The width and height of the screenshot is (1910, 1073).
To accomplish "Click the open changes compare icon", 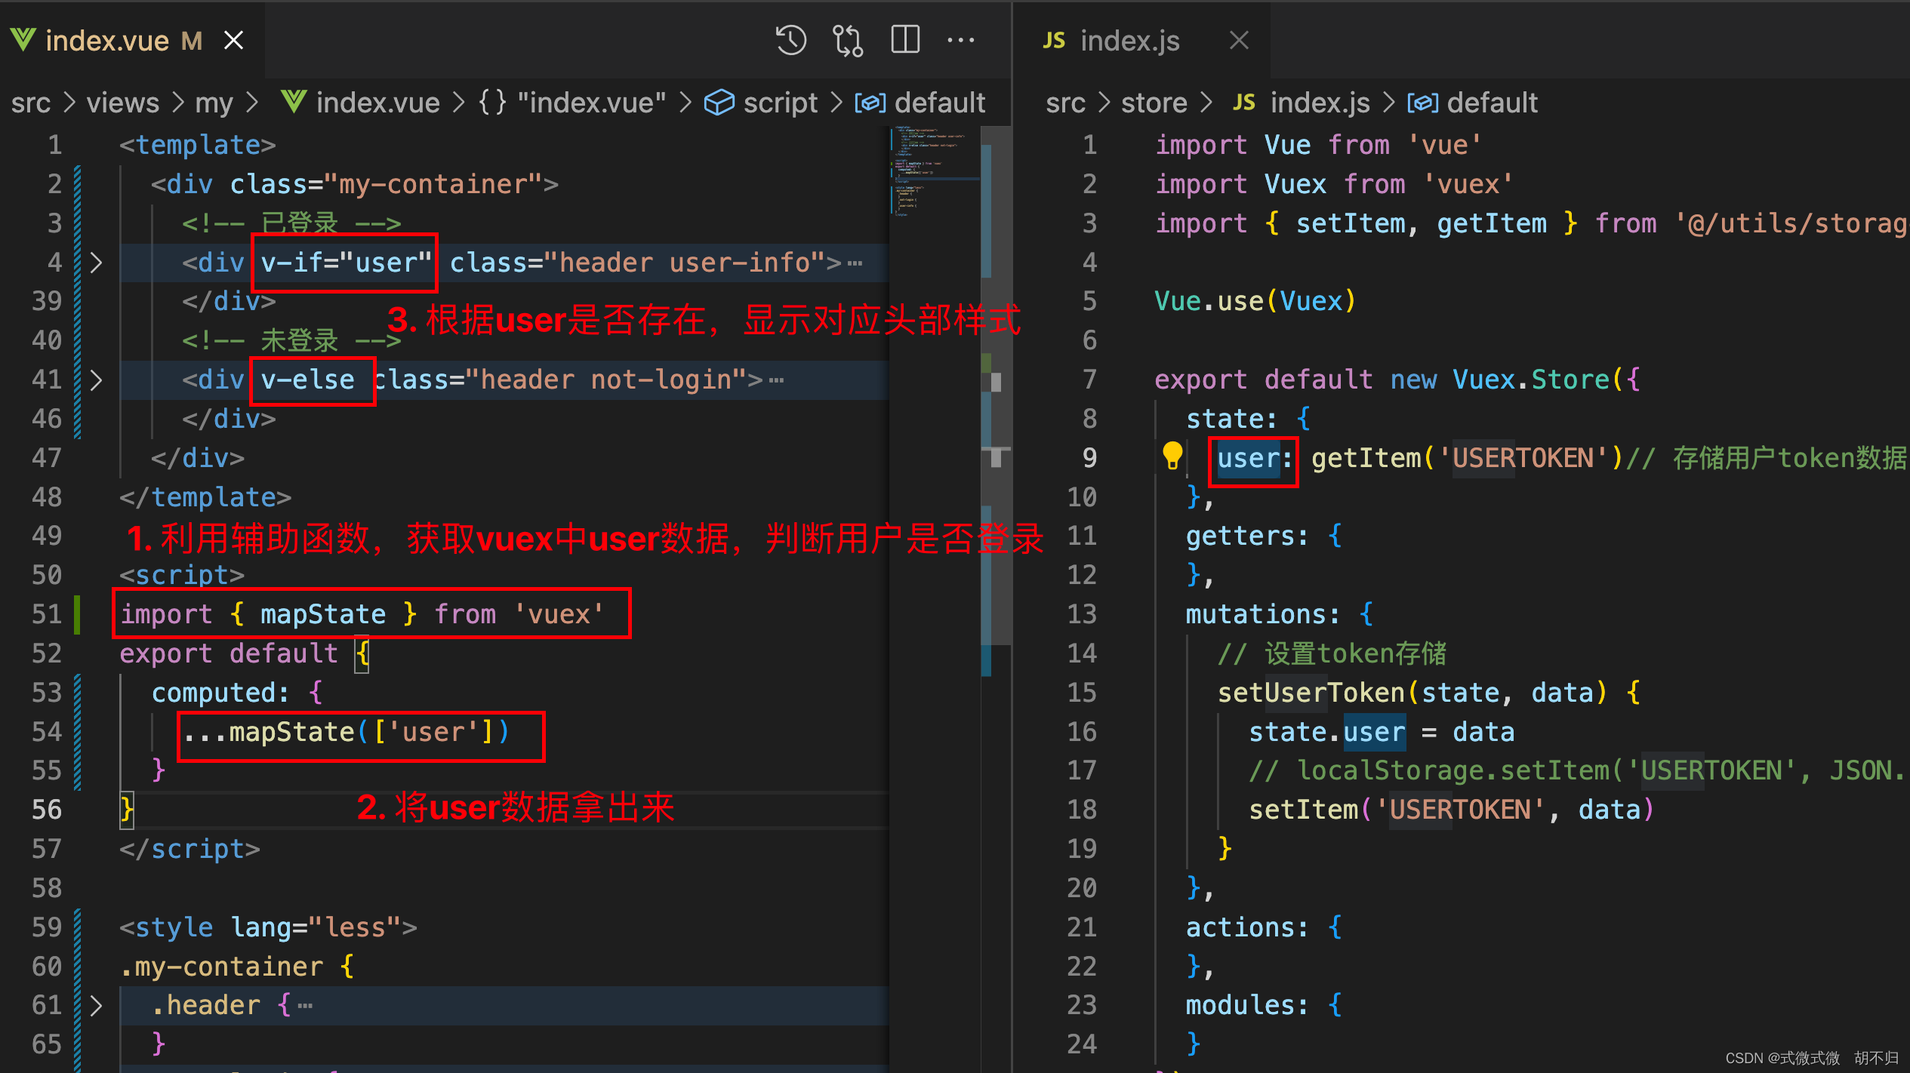I will (x=847, y=40).
